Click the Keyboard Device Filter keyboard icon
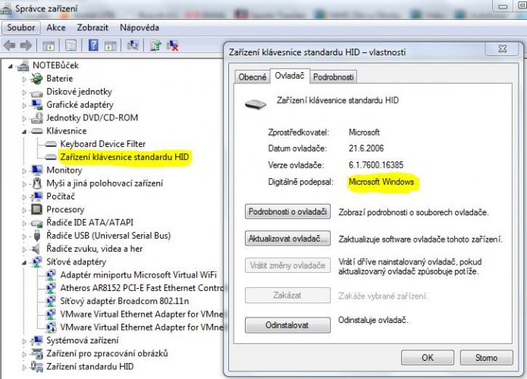 tap(50, 144)
